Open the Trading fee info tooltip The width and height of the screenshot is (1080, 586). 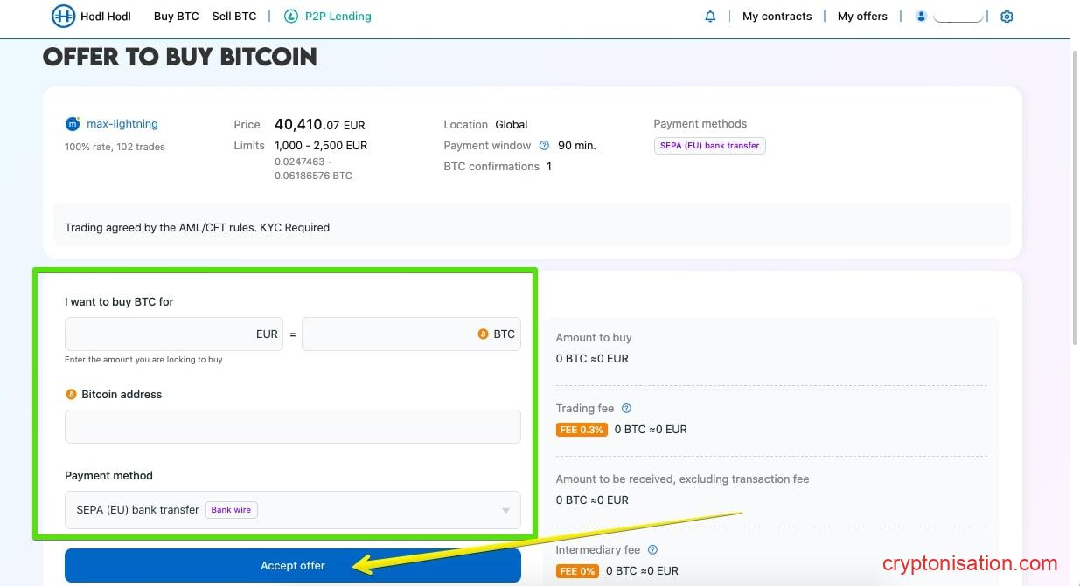click(626, 408)
